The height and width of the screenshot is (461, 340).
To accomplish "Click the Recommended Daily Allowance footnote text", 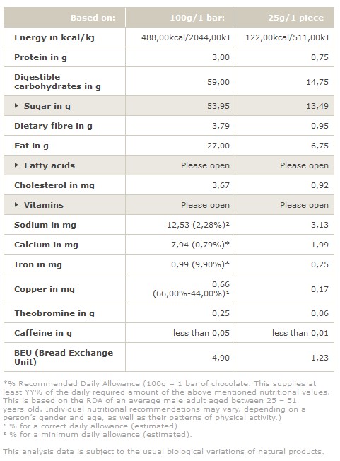I will click(166, 400).
